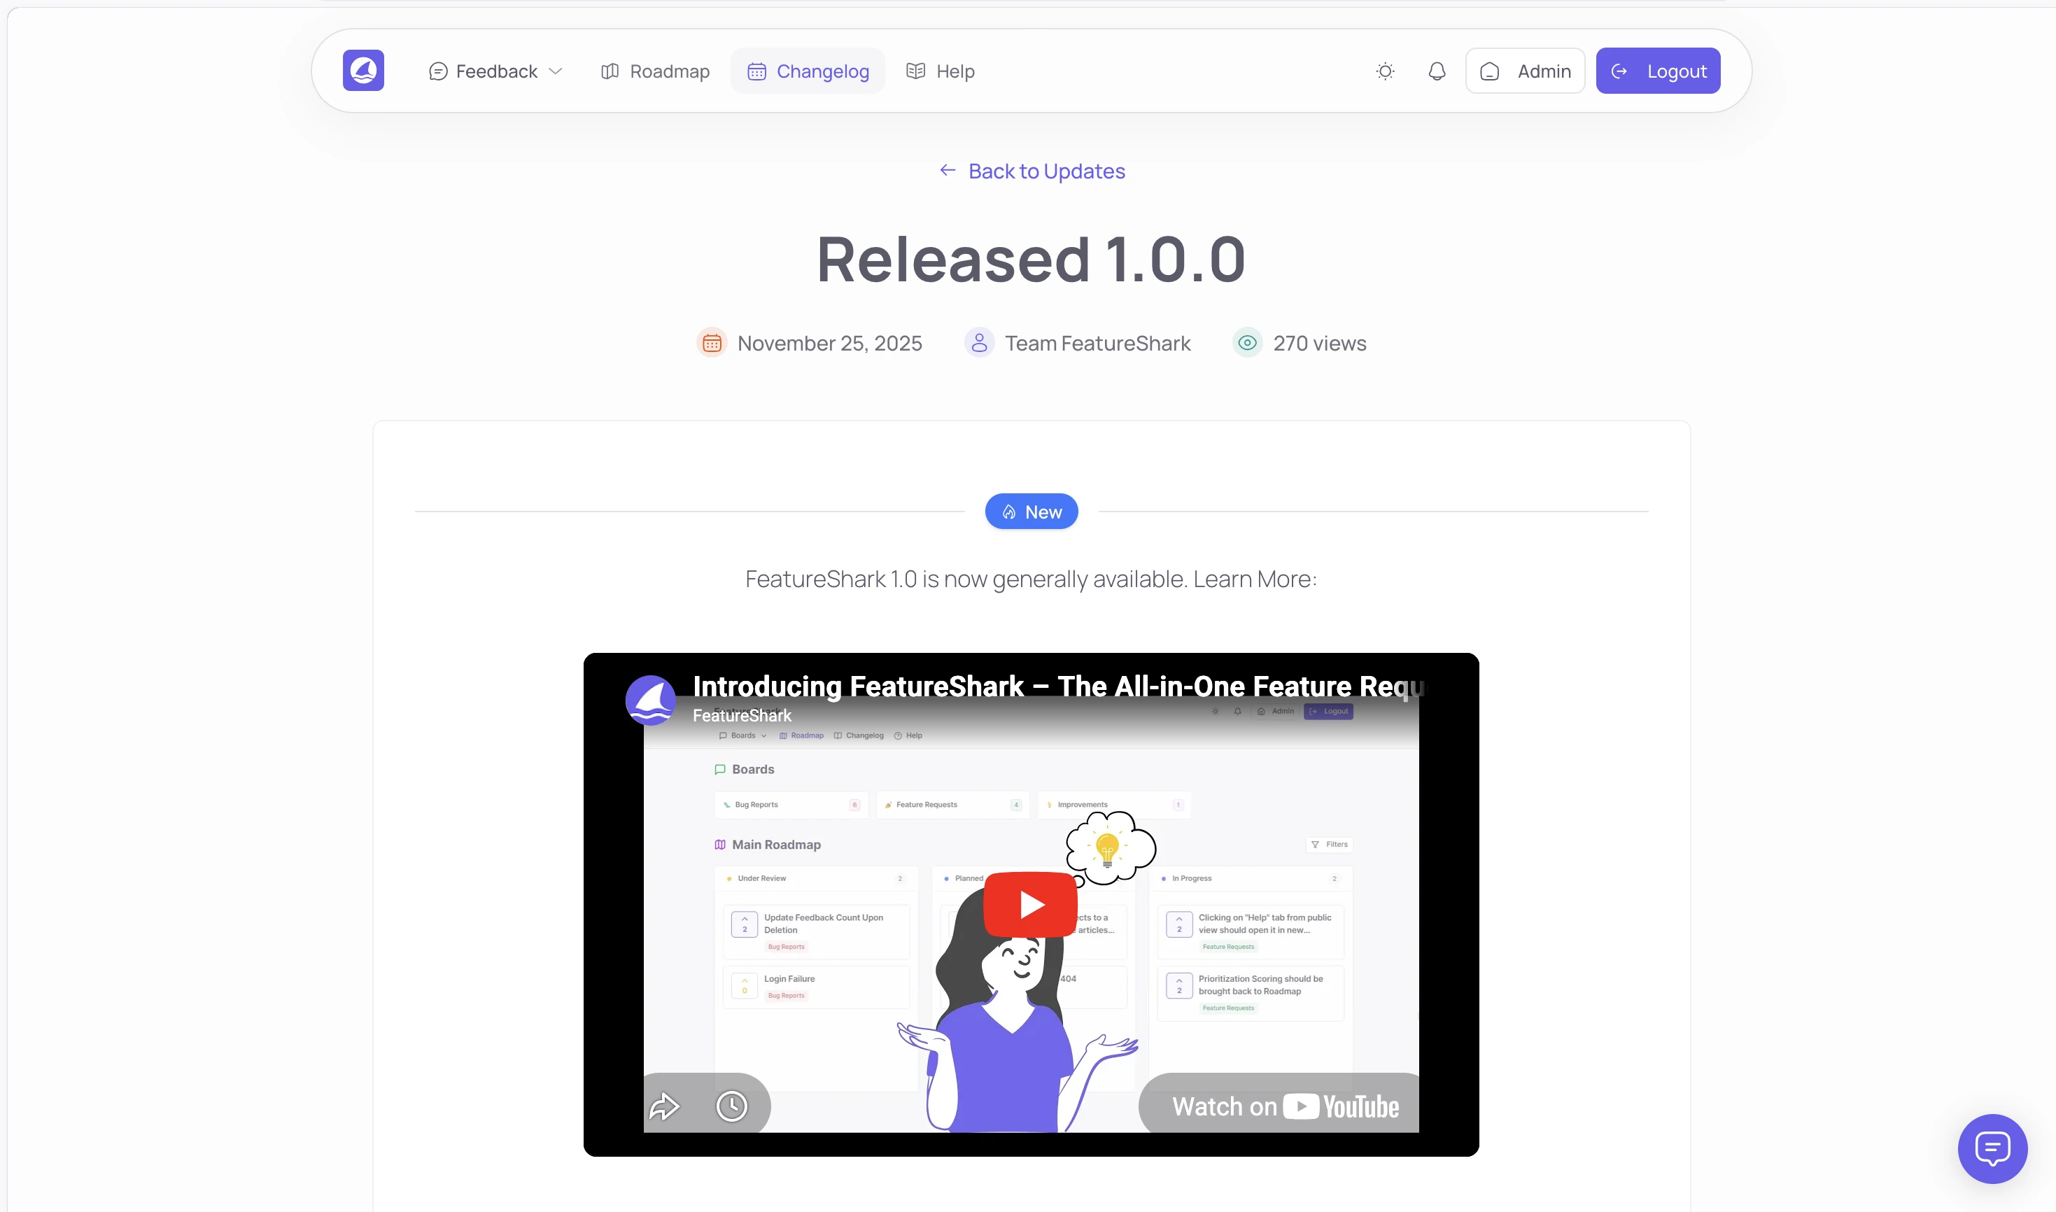Click the arrow icon on Logout button

pos(1619,71)
